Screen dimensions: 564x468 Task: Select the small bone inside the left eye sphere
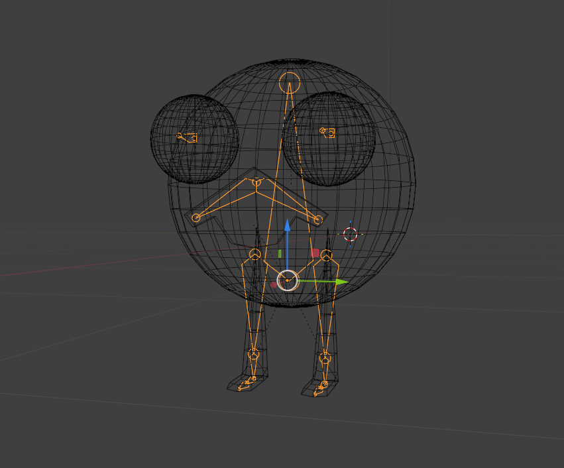tap(187, 137)
